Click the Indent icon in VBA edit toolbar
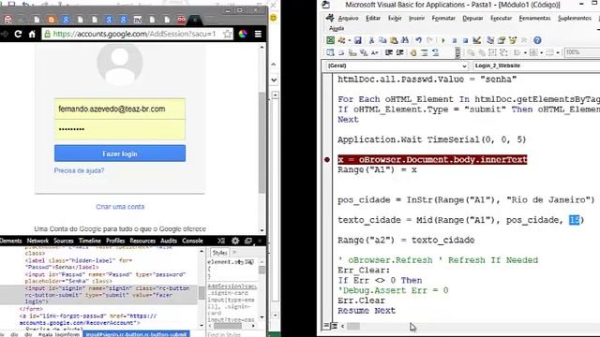Screen dimensions: 600x337 [x=389, y=52]
